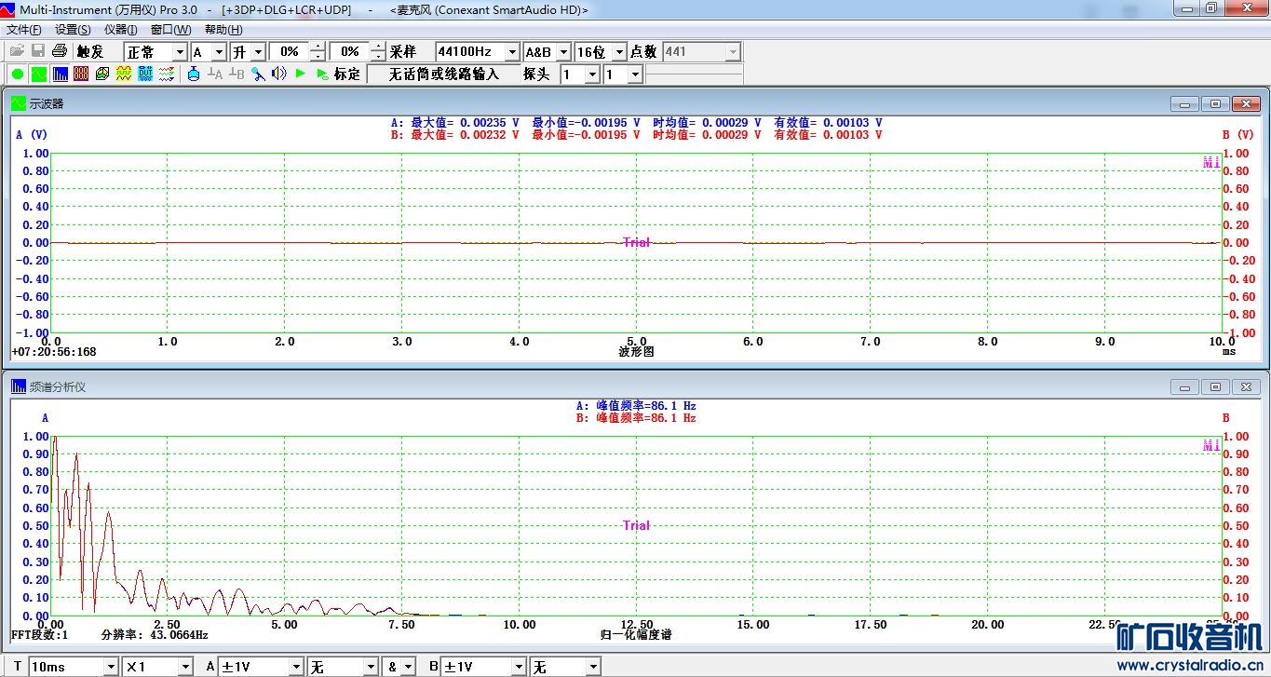Viewport: 1271px width, 677px height.
Task: Open the A&B channel selection box
Action: coord(547,52)
